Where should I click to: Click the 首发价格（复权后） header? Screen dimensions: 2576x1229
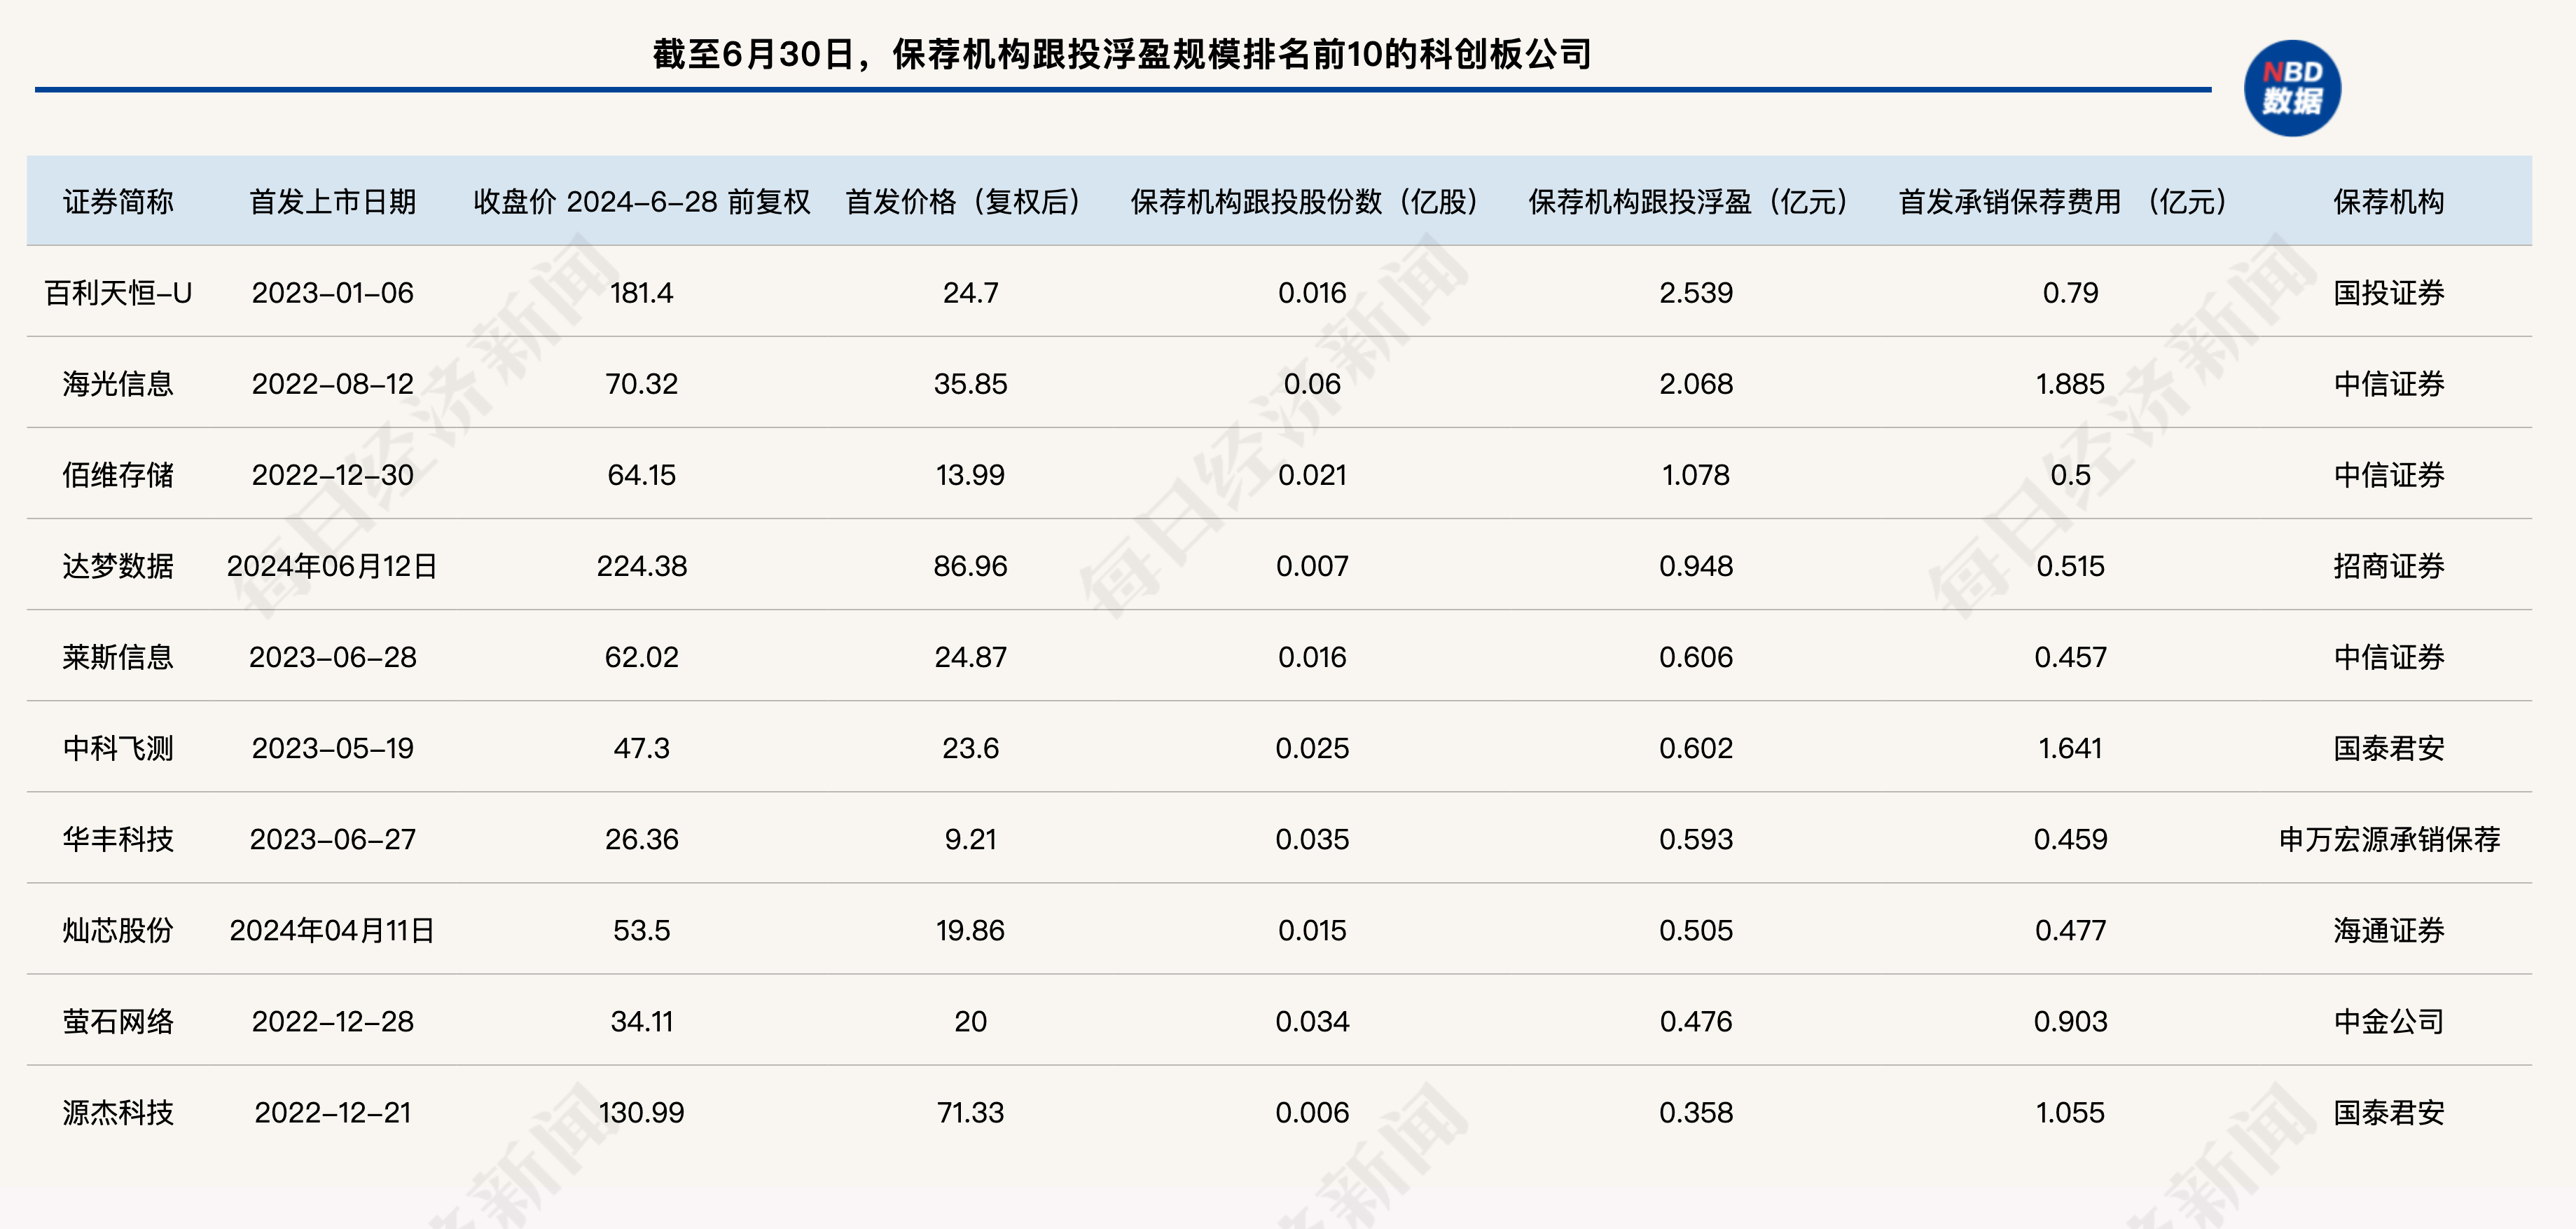970,202
